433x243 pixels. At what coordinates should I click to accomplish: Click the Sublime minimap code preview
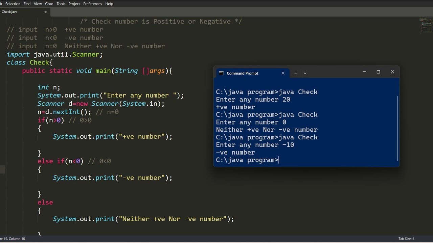coord(426,25)
